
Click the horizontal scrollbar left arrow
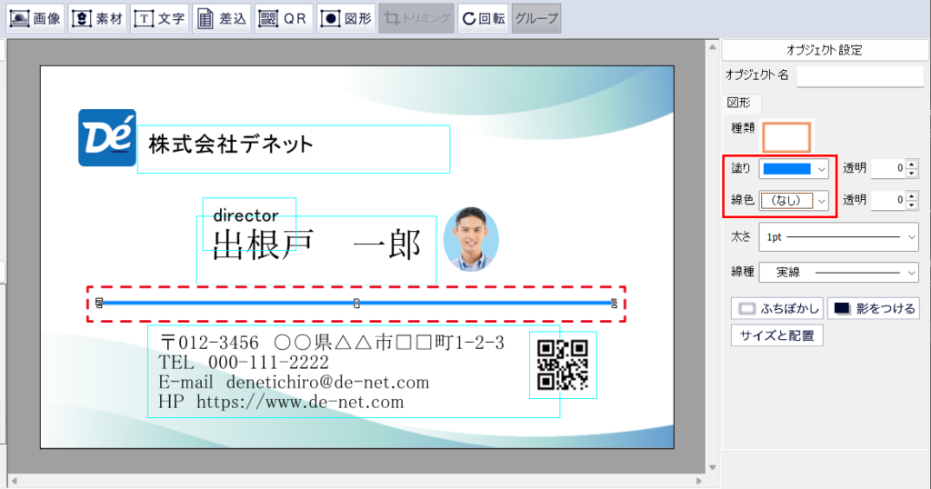15,481
